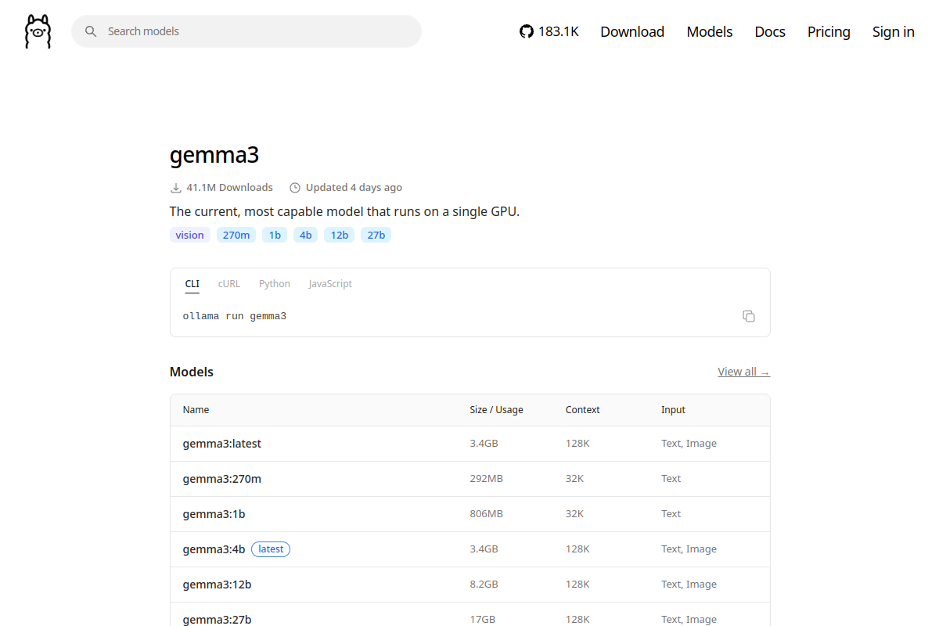Open the Models nav link

coord(710,31)
